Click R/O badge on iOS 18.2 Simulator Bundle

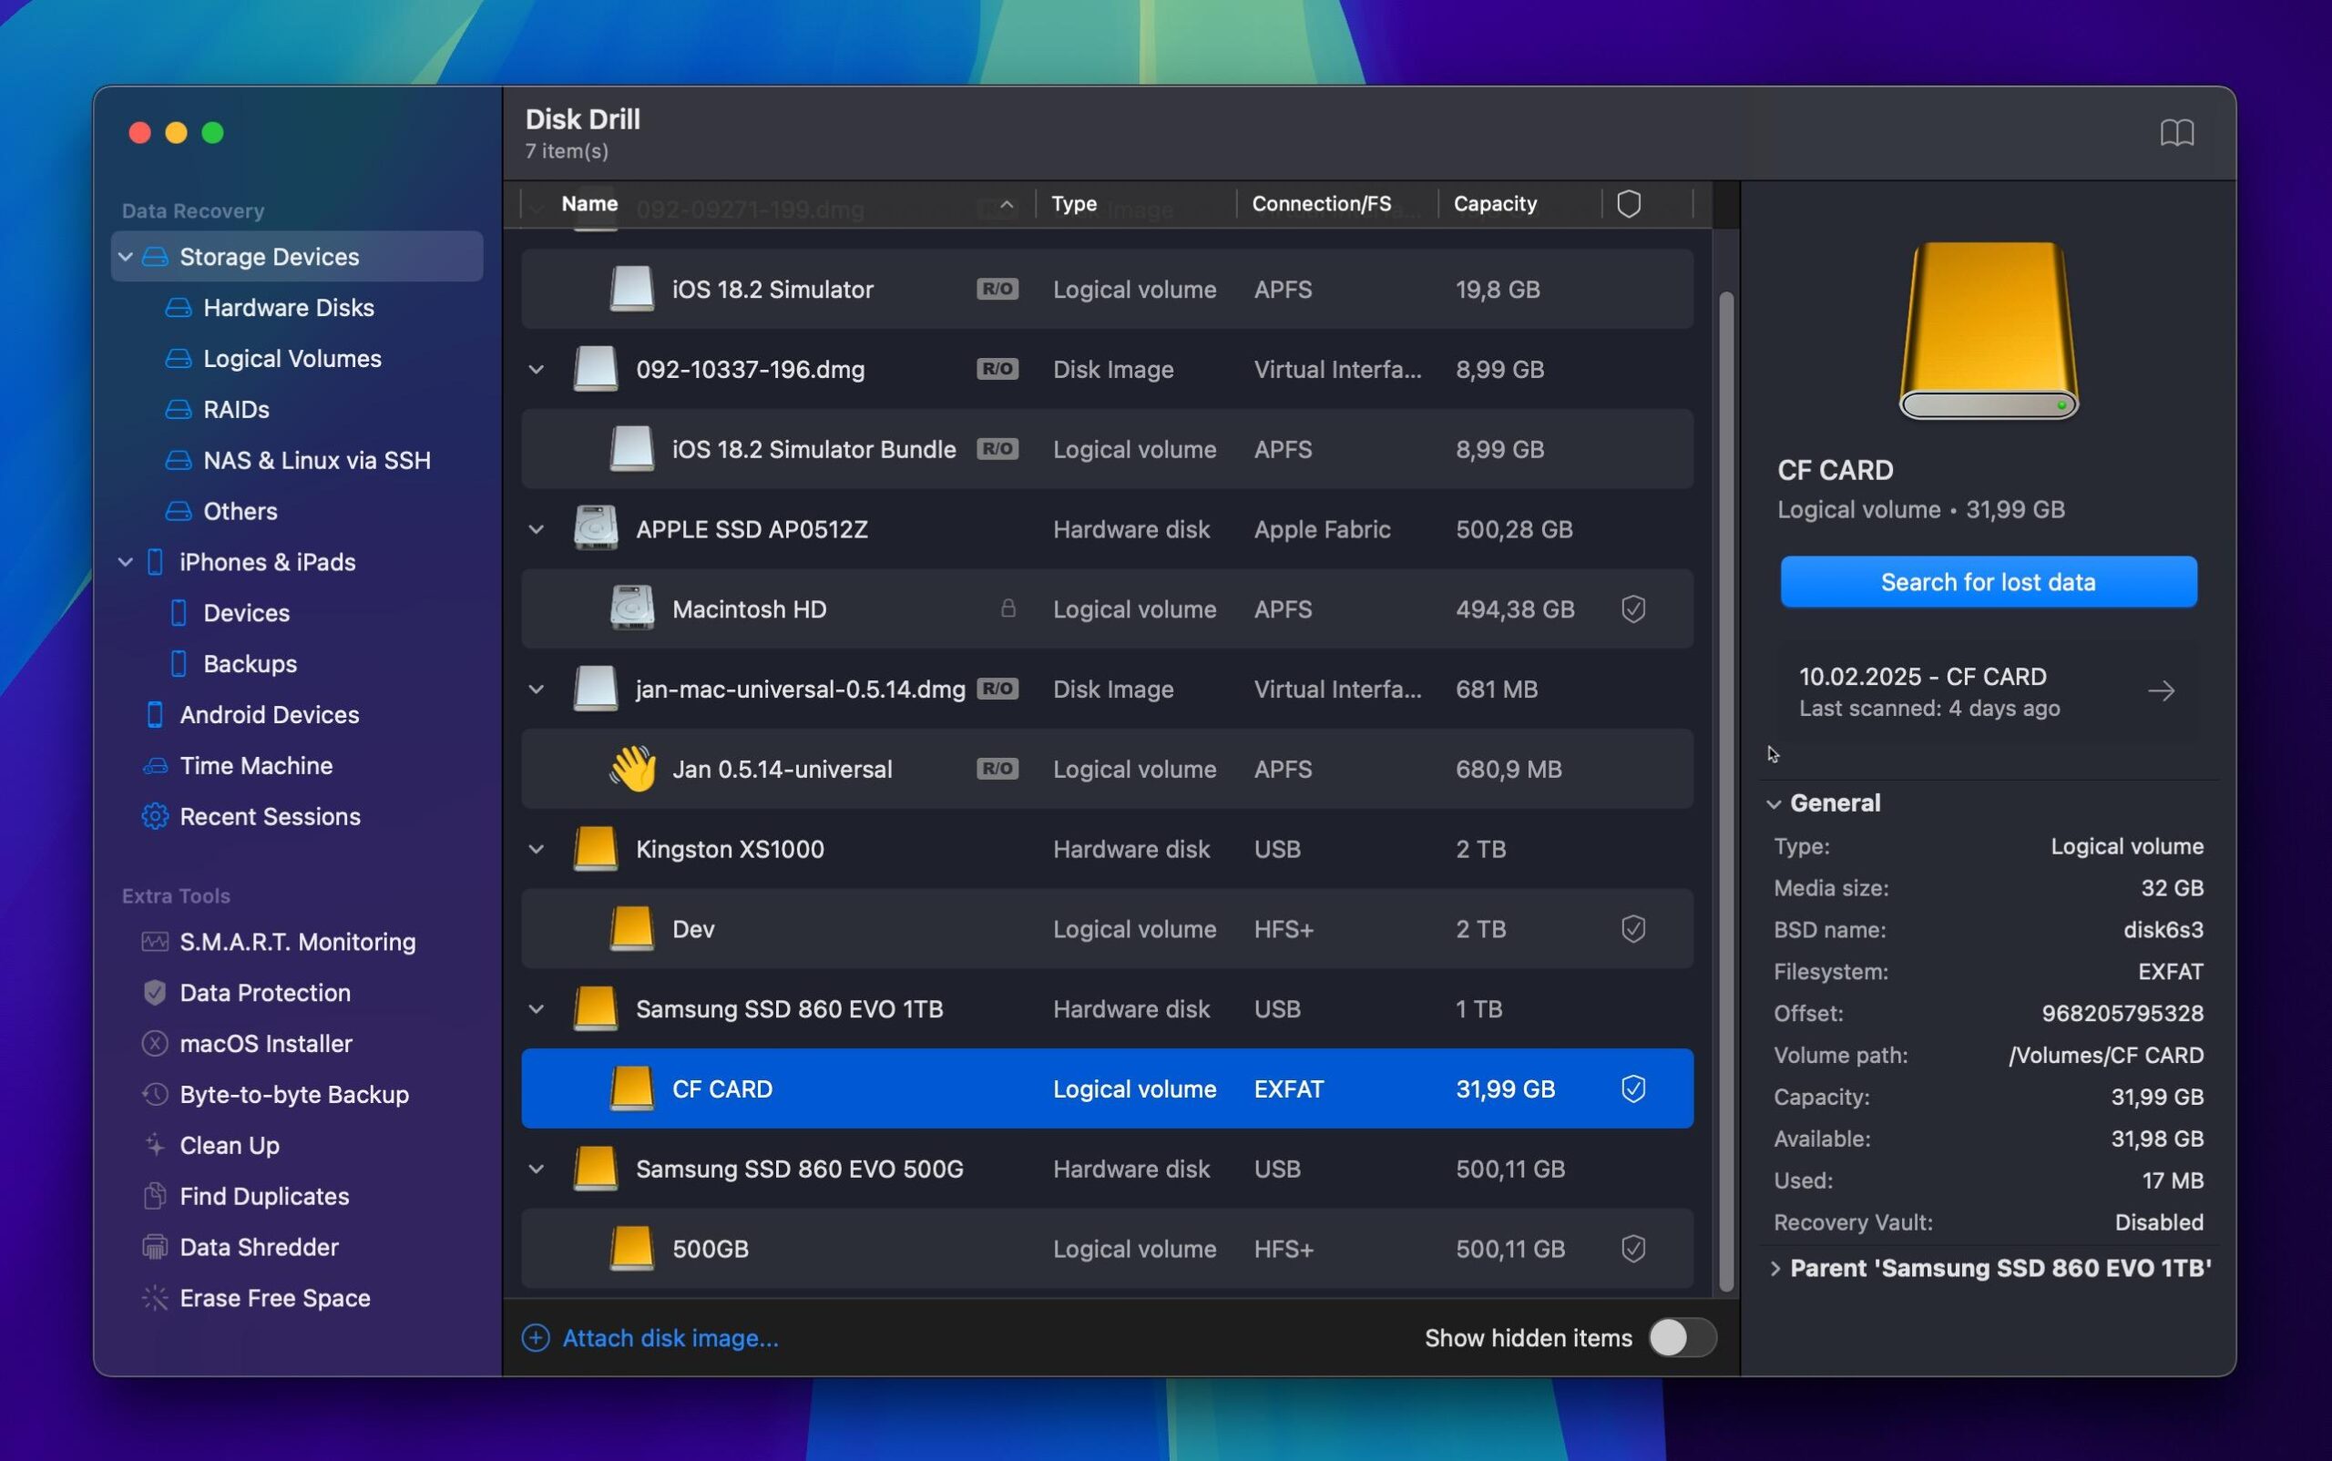click(997, 448)
